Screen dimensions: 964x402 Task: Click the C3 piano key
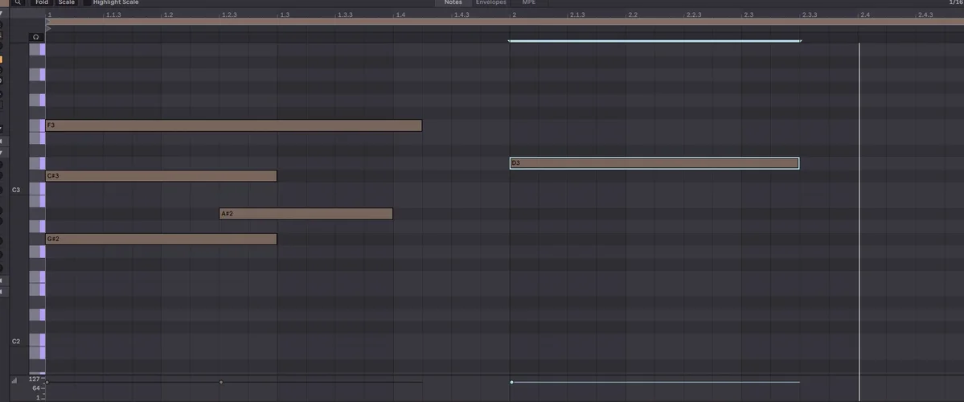click(x=37, y=189)
